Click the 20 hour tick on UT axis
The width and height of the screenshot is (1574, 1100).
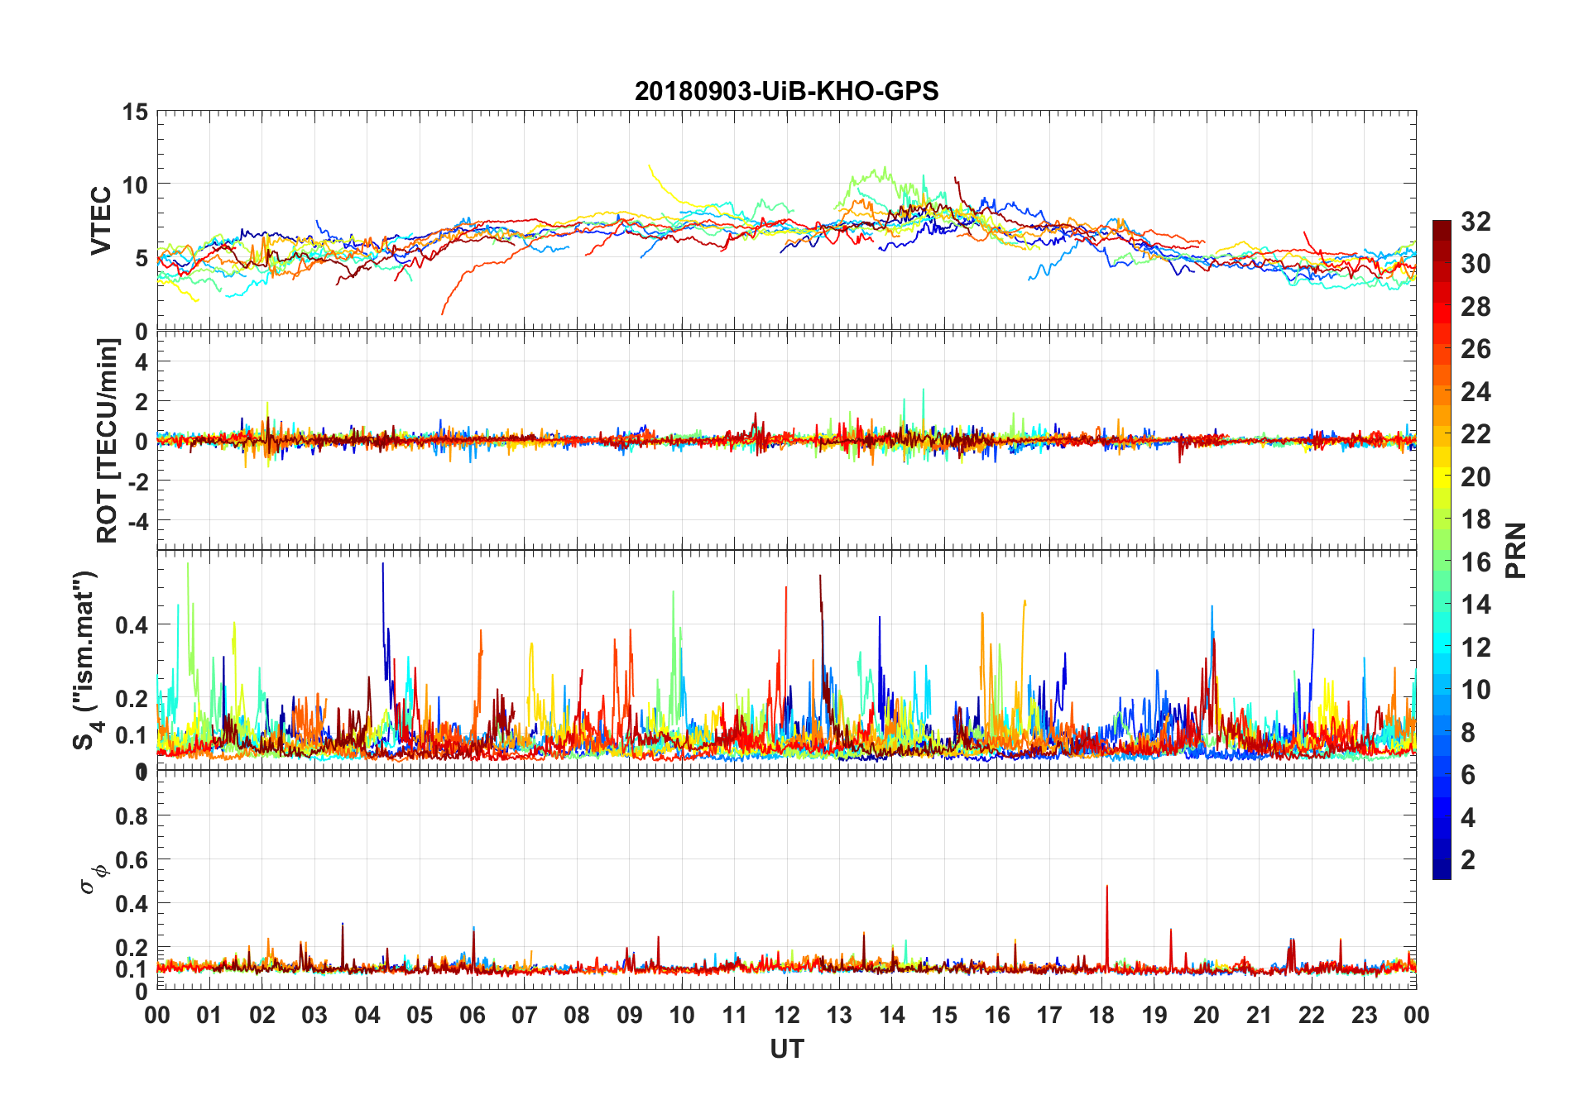pyautogui.click(x=1207, y=1015)
